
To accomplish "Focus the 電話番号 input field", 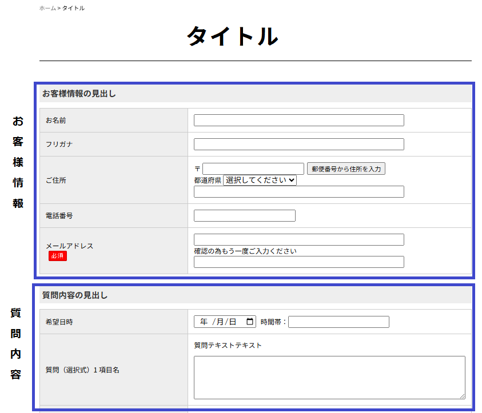I will click(244, 216).
